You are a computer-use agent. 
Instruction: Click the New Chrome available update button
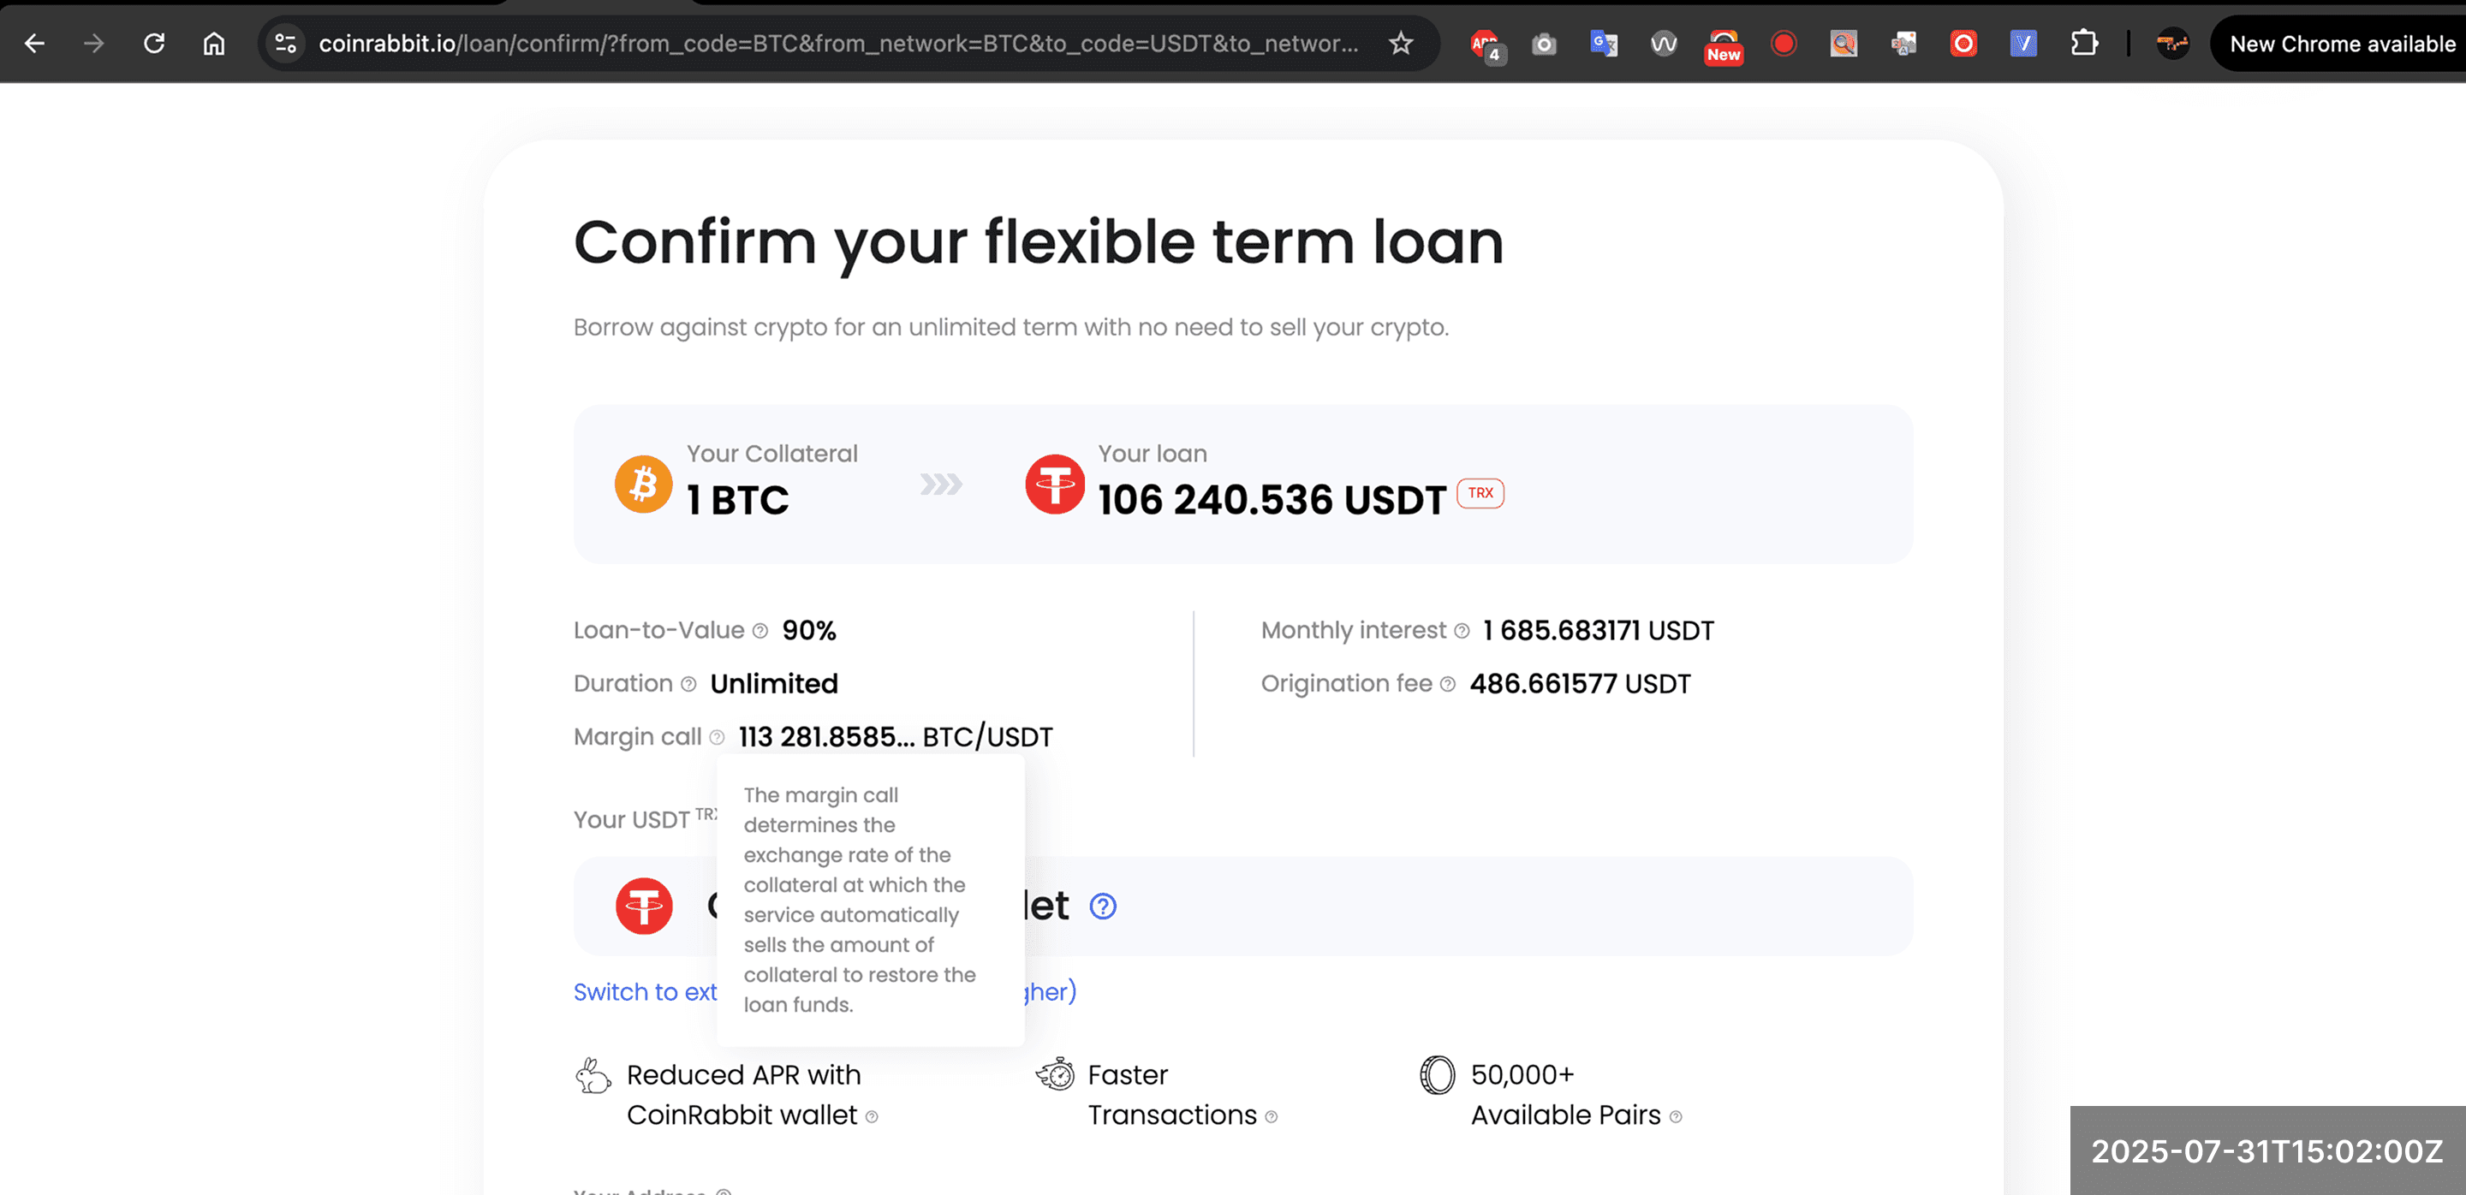2338,43
